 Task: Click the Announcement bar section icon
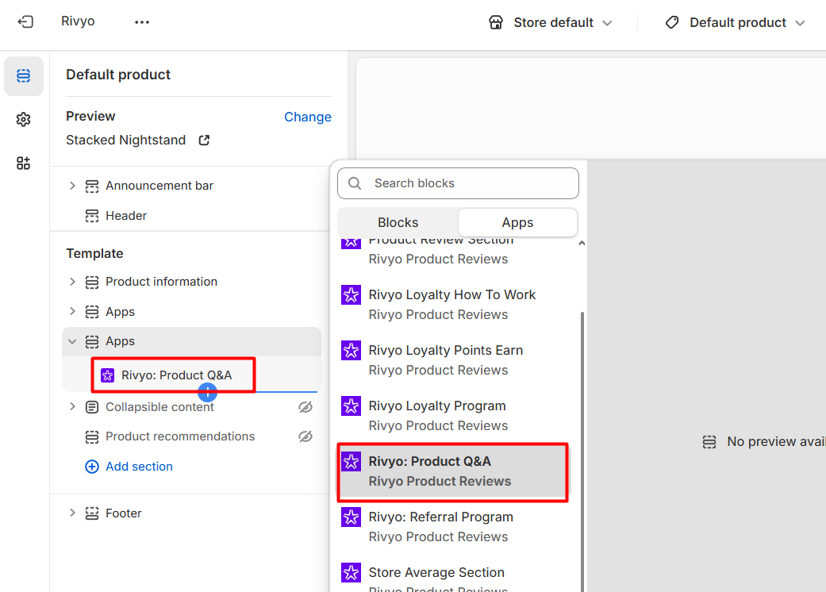pos(92,186)
